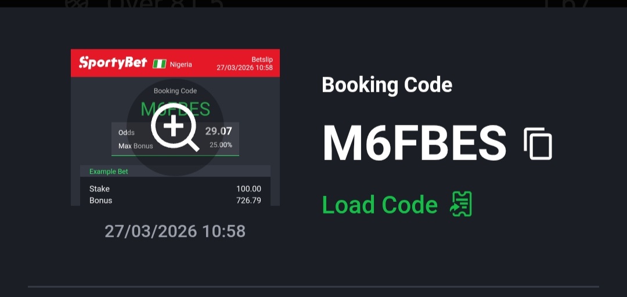Click the SportyBet logo in betslip header
The image size is (627, 297).
click(113, 63)
